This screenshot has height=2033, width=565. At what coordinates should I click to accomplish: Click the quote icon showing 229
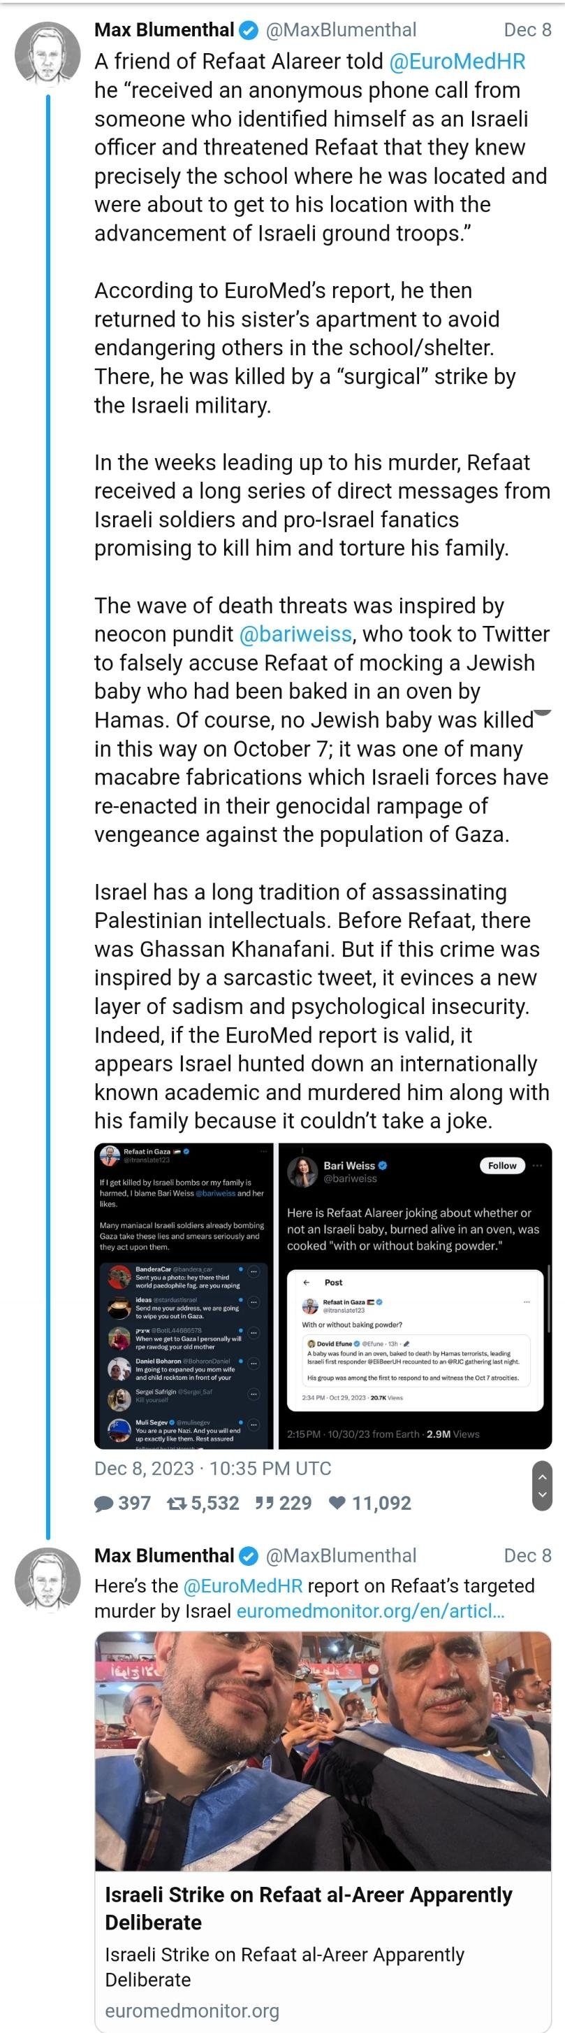264,1503
